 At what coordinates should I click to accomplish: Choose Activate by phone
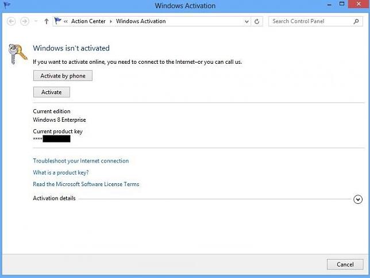[63, 76]
